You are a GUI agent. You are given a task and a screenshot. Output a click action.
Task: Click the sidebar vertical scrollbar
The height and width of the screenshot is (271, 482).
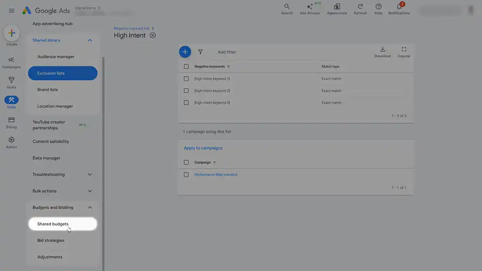click(x=103, y=163)
